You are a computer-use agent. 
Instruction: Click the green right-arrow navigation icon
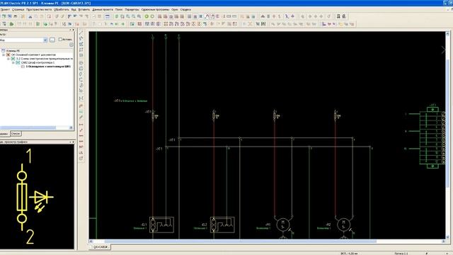122,24
